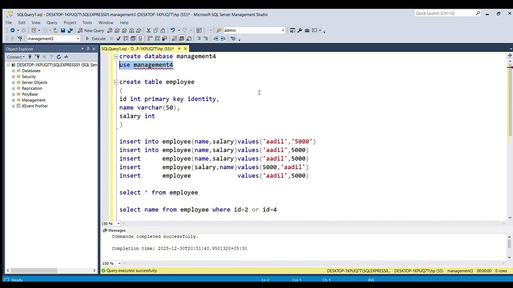This screenshot has height=288, width=513.
Task: Click the Cut scissors icon
Action: pyautogui.click(x=148, y=30)
